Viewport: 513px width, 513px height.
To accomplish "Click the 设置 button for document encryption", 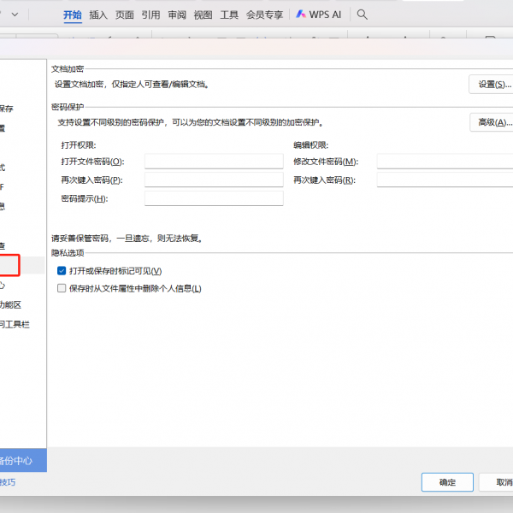I will click(492, 84).
